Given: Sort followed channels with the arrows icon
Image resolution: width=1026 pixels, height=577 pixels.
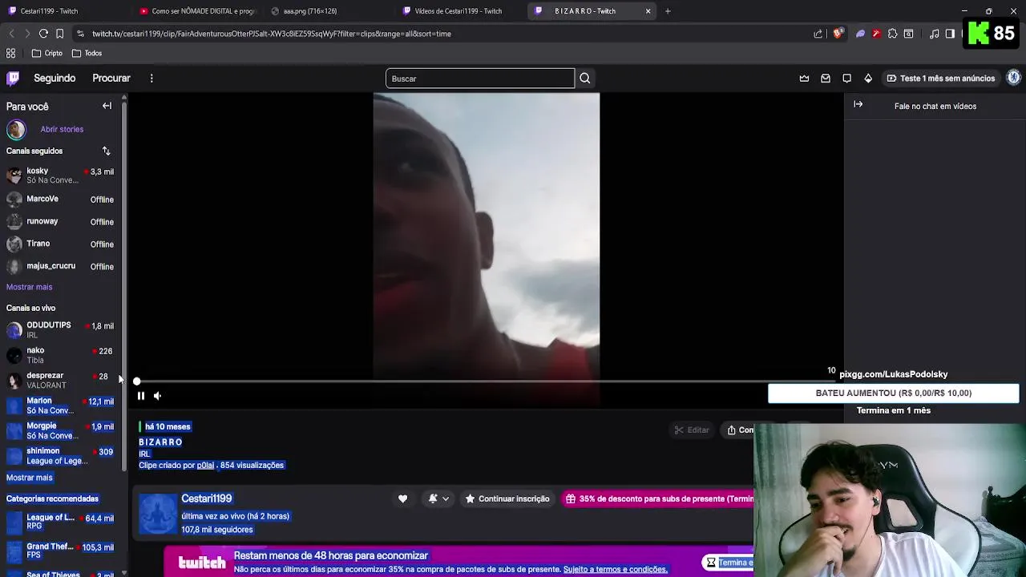Looking at the screenshot, I should [x=106, y=151].
